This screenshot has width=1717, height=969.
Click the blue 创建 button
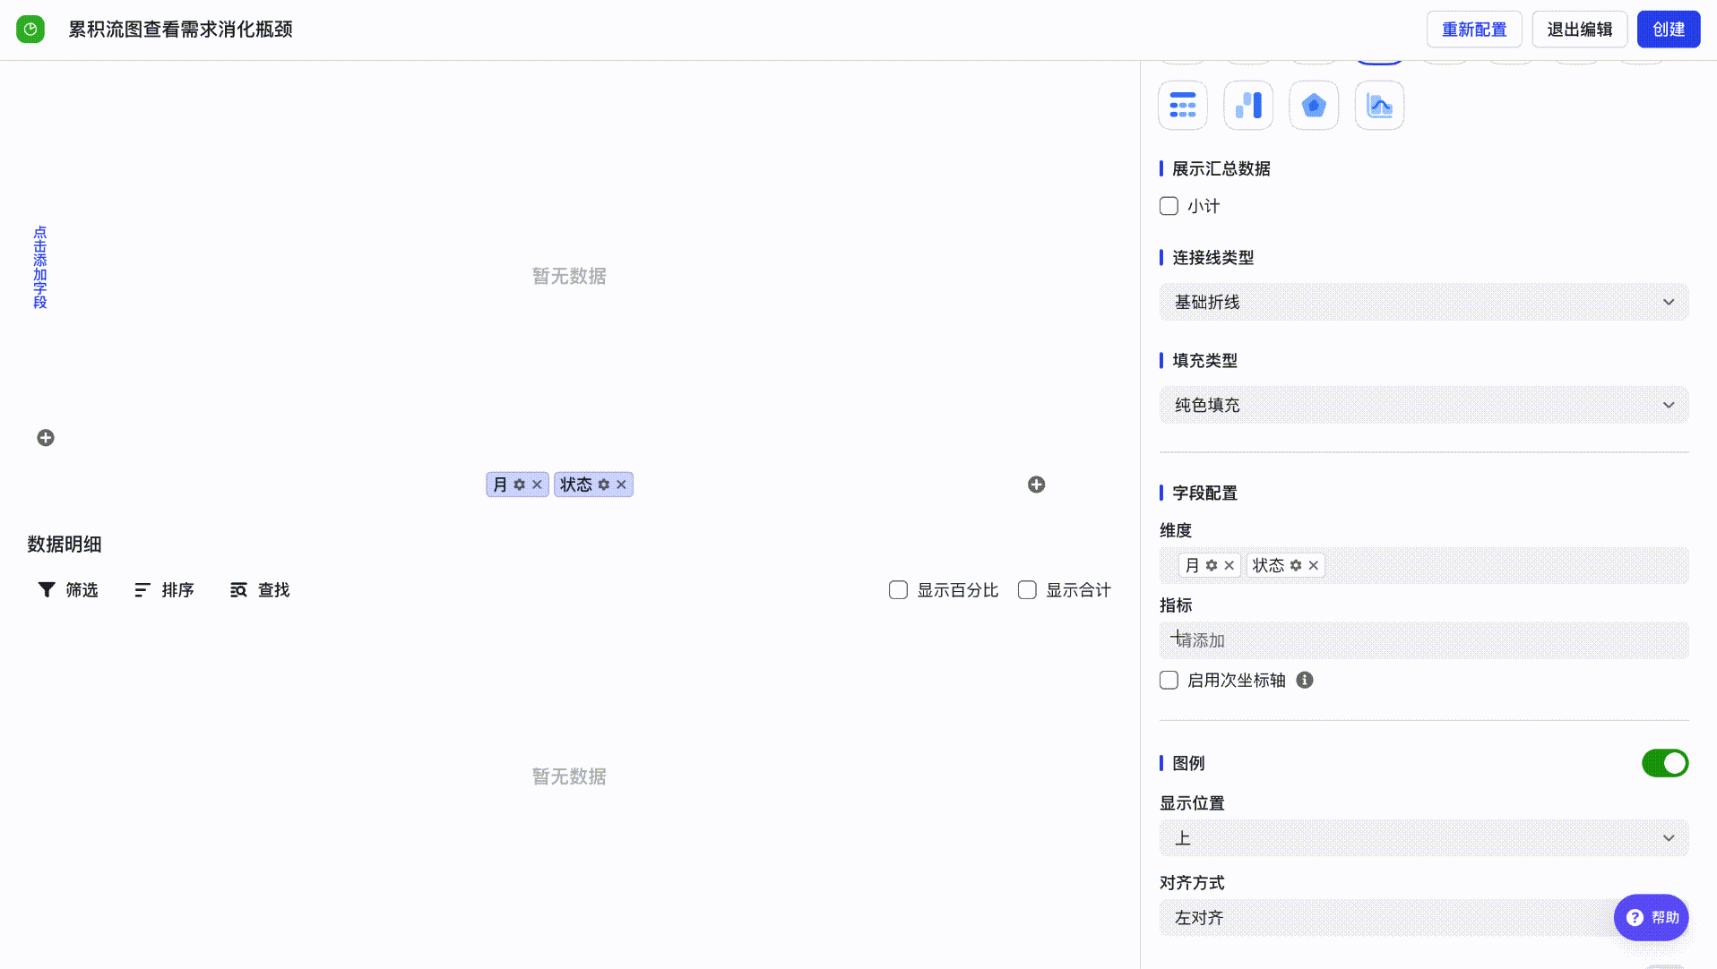click(1669, 30)
